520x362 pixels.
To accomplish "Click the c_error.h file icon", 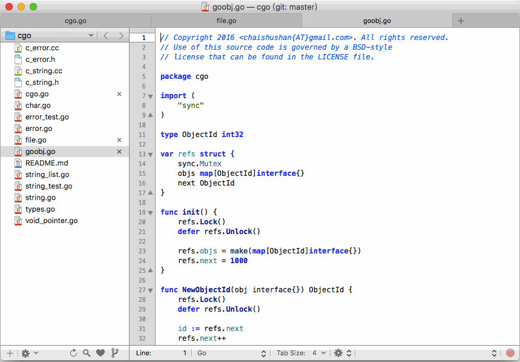I will [x=18, y=59].
